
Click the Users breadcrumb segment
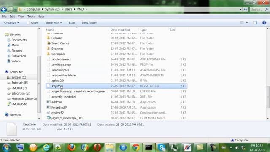point(68,9)
